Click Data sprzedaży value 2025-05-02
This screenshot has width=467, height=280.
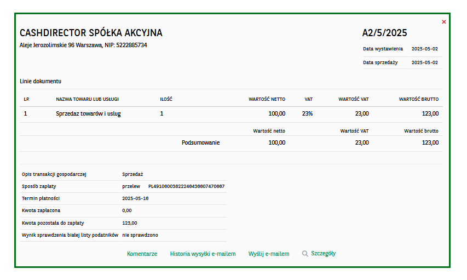[425, 62]
